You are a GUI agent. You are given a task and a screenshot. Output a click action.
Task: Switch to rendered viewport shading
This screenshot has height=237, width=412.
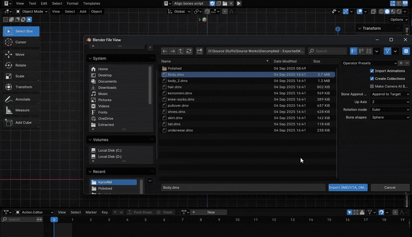click(x=400, y=11)
